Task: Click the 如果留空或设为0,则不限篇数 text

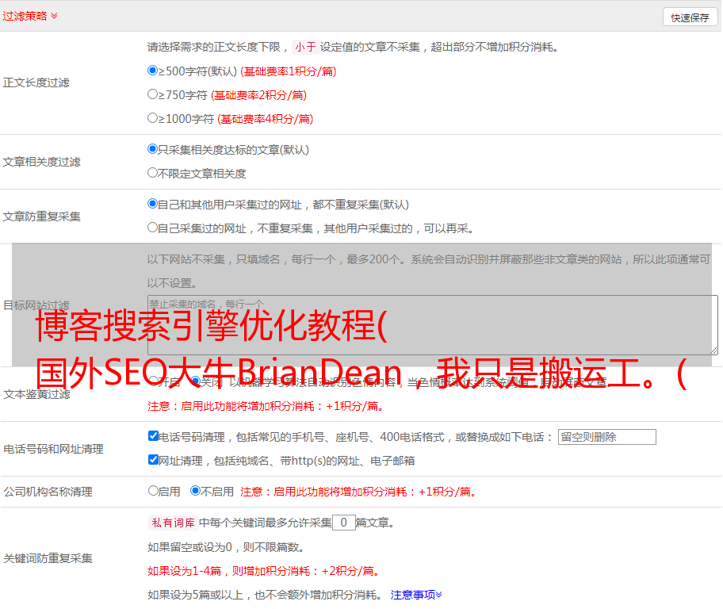Action: click(x=226, y=547)
